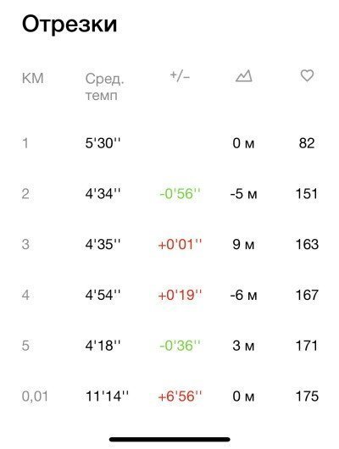This screenshot has width=339, height=449.
Task: Tap the green -0'56'' pace difference
Action: coord(180,193)
